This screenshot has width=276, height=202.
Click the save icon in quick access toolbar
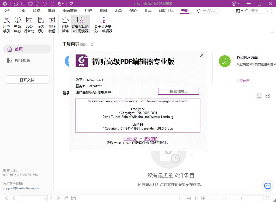[x=23, y=4]
